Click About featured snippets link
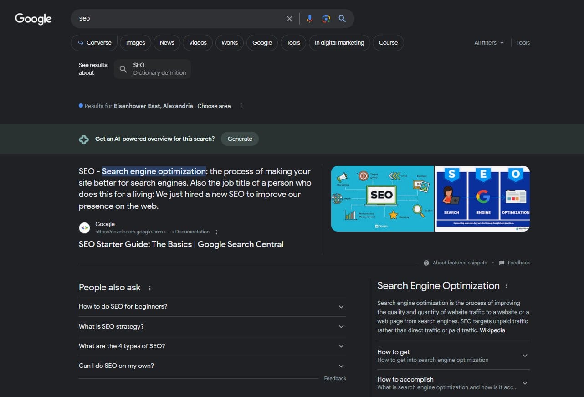This screenshot has width=584, height=397. pos(460,263)
